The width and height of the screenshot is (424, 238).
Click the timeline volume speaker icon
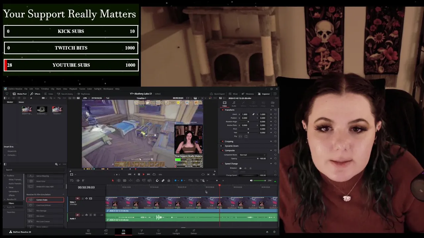pyautogui.click(x=251, y=180)
